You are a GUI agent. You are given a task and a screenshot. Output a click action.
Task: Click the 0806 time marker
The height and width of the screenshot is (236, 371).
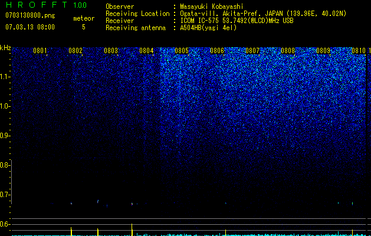point(217,51)
